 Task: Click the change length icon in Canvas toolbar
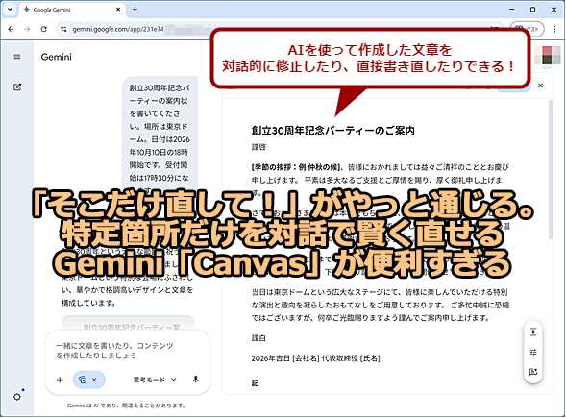click(533, 332)
